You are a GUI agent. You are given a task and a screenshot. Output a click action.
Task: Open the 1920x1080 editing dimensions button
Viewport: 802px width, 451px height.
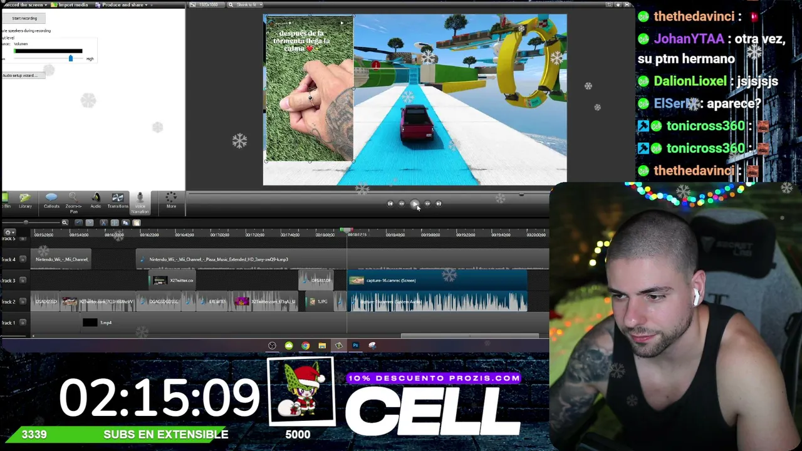click(207, 5)
